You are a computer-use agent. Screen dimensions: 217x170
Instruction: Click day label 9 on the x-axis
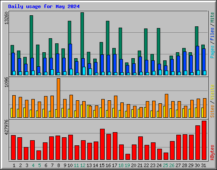65,165
